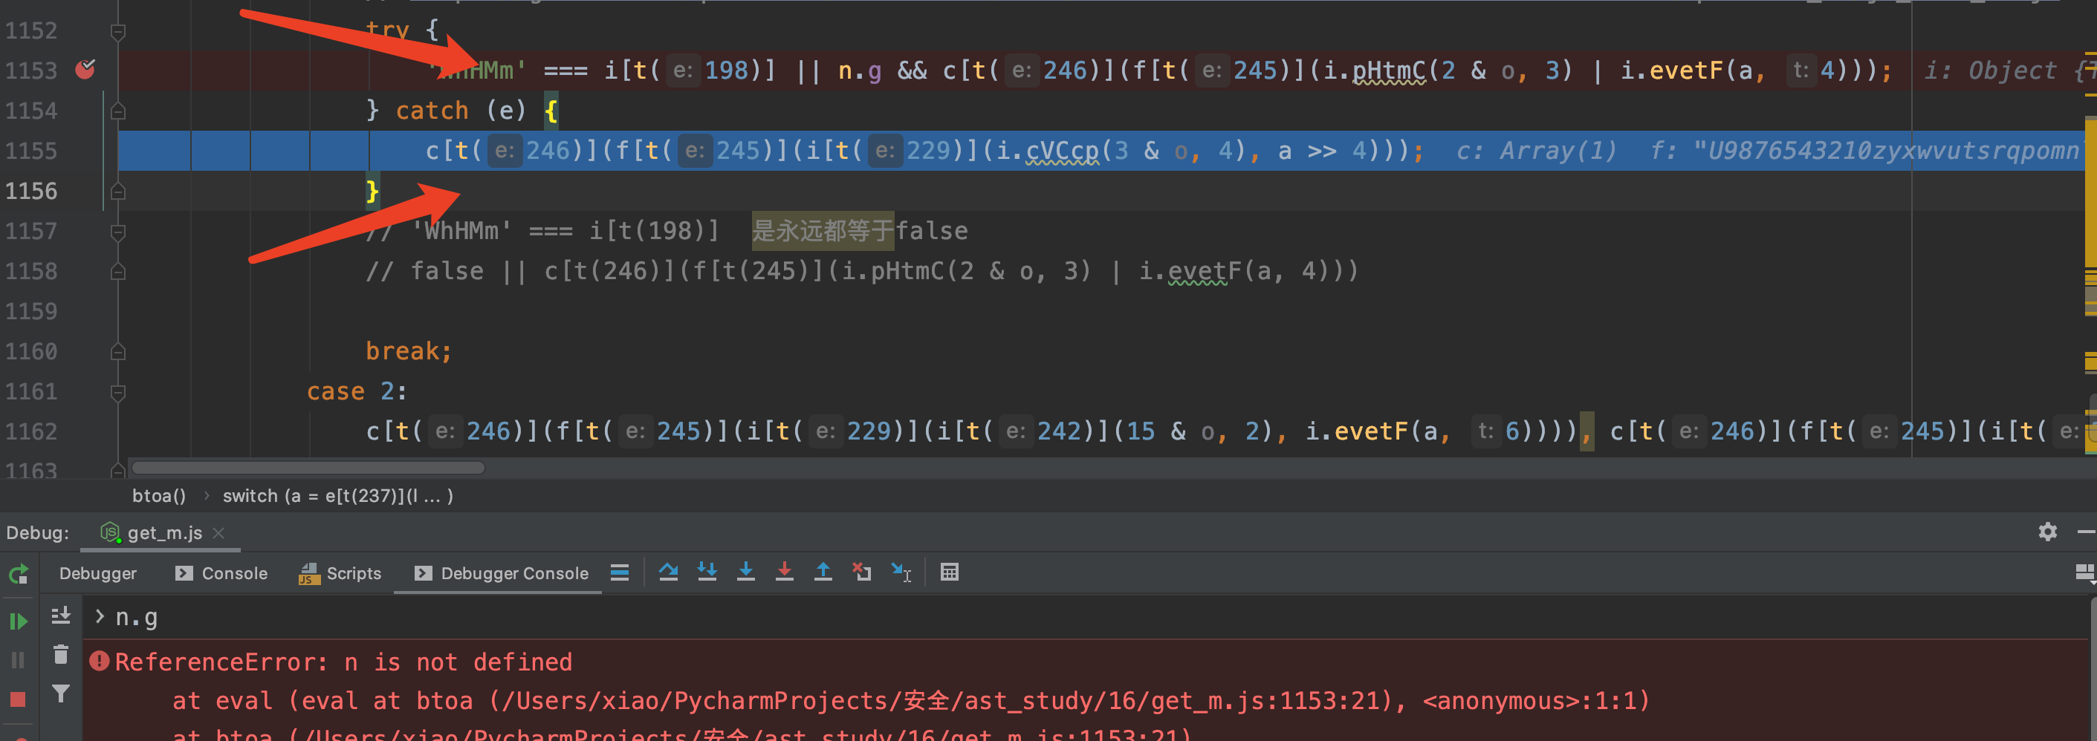Click the btoa() breadcrumb
Screen dimensions: 2097x741
point(159,495)
